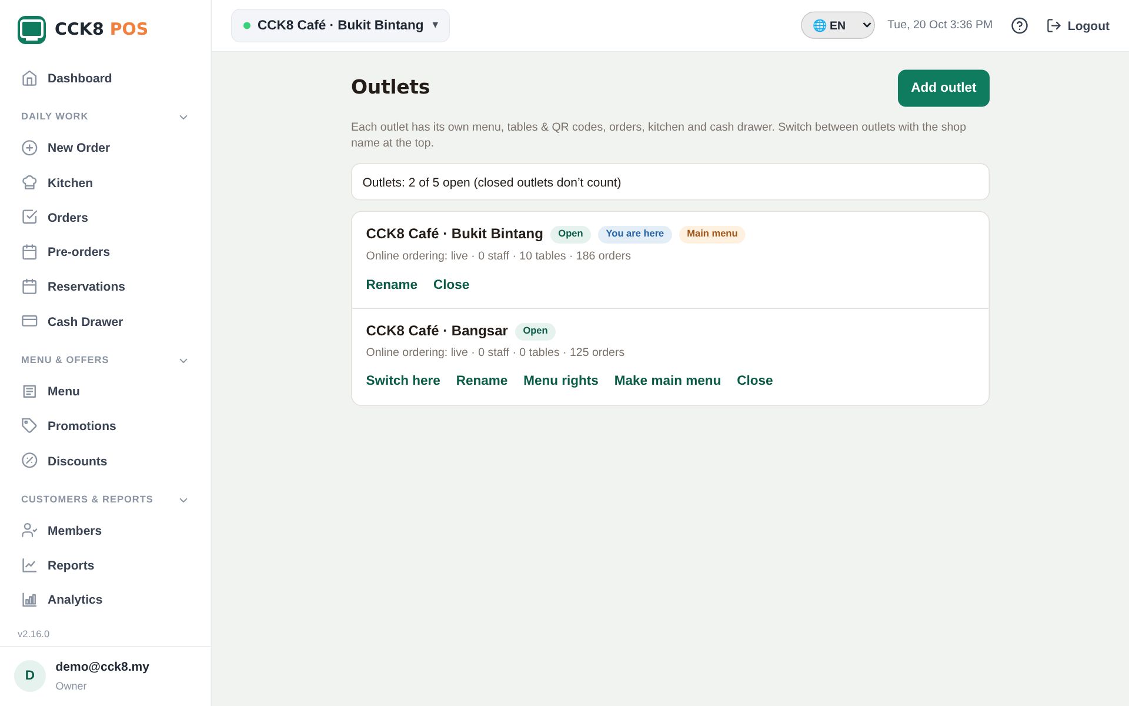The width and height of the screenshot is (1129, 706).
Task: Click the 'Main menu' badge
Action: 712,234
